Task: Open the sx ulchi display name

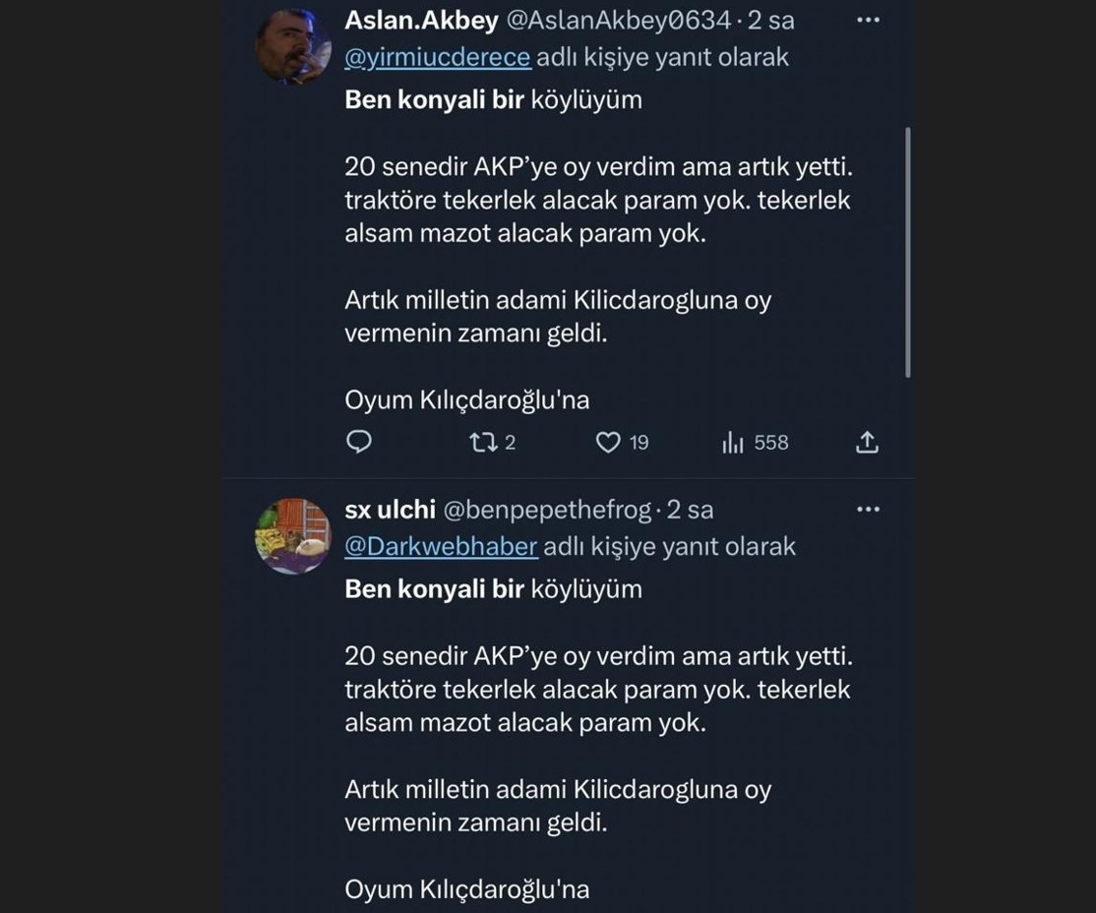Action: [390, 510]
